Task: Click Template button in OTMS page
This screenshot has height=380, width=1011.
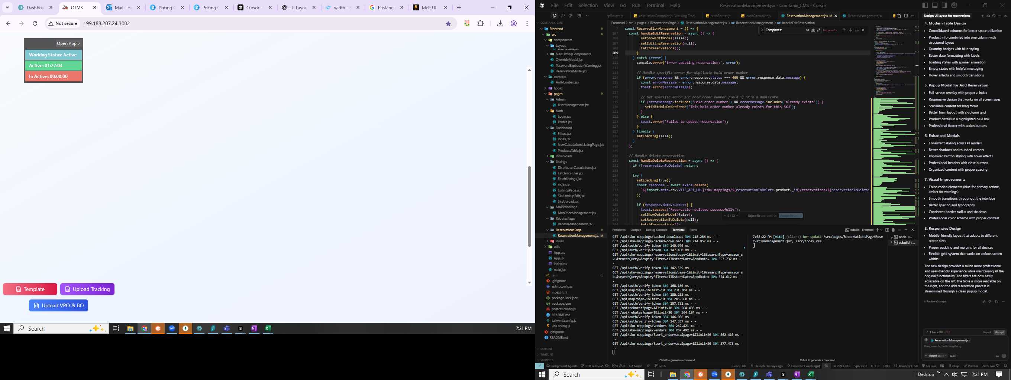Action: (x=30, y=289)
